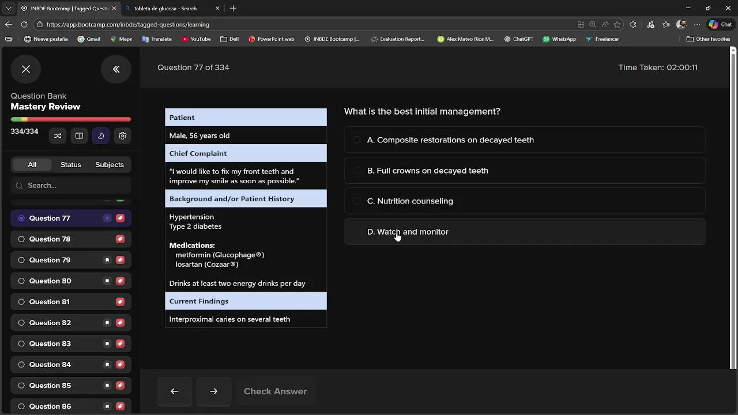Screen dimensions: 738x415
Task: Close the question bank with X
Action: pyautogui.click(x=26, y=69)
